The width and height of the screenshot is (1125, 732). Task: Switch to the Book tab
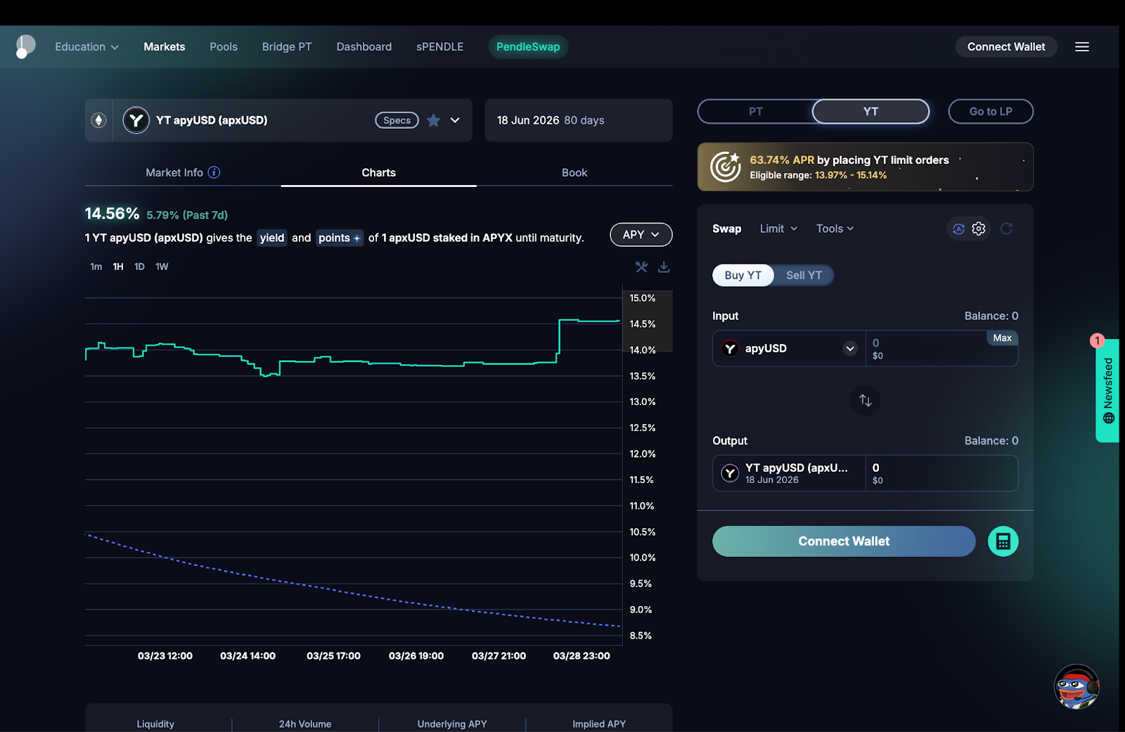click(574, 172)
